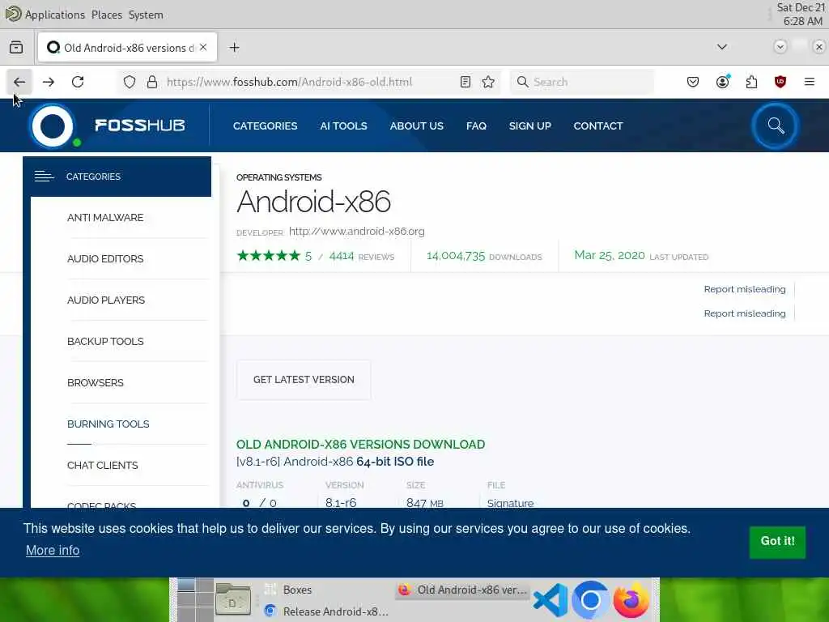The image size is (829, 622).
Task: Open the second Report misleading link
Action: tap(745, 313)
